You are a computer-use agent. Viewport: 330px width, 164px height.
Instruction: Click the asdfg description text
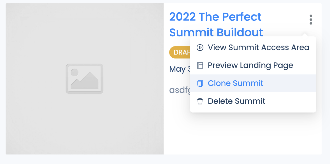click(x=180, y=90)
